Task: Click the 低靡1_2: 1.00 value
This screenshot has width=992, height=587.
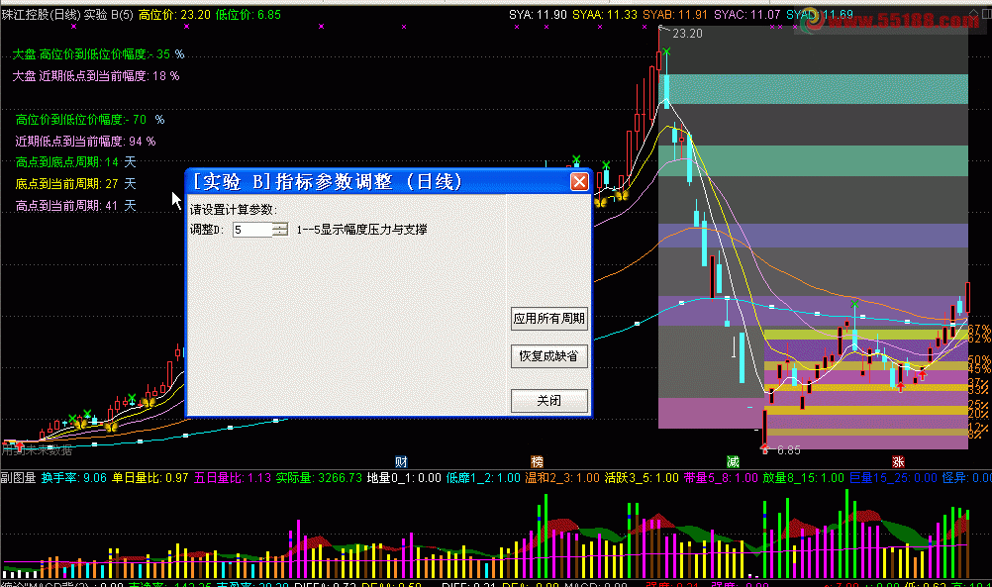Action: 483,478
